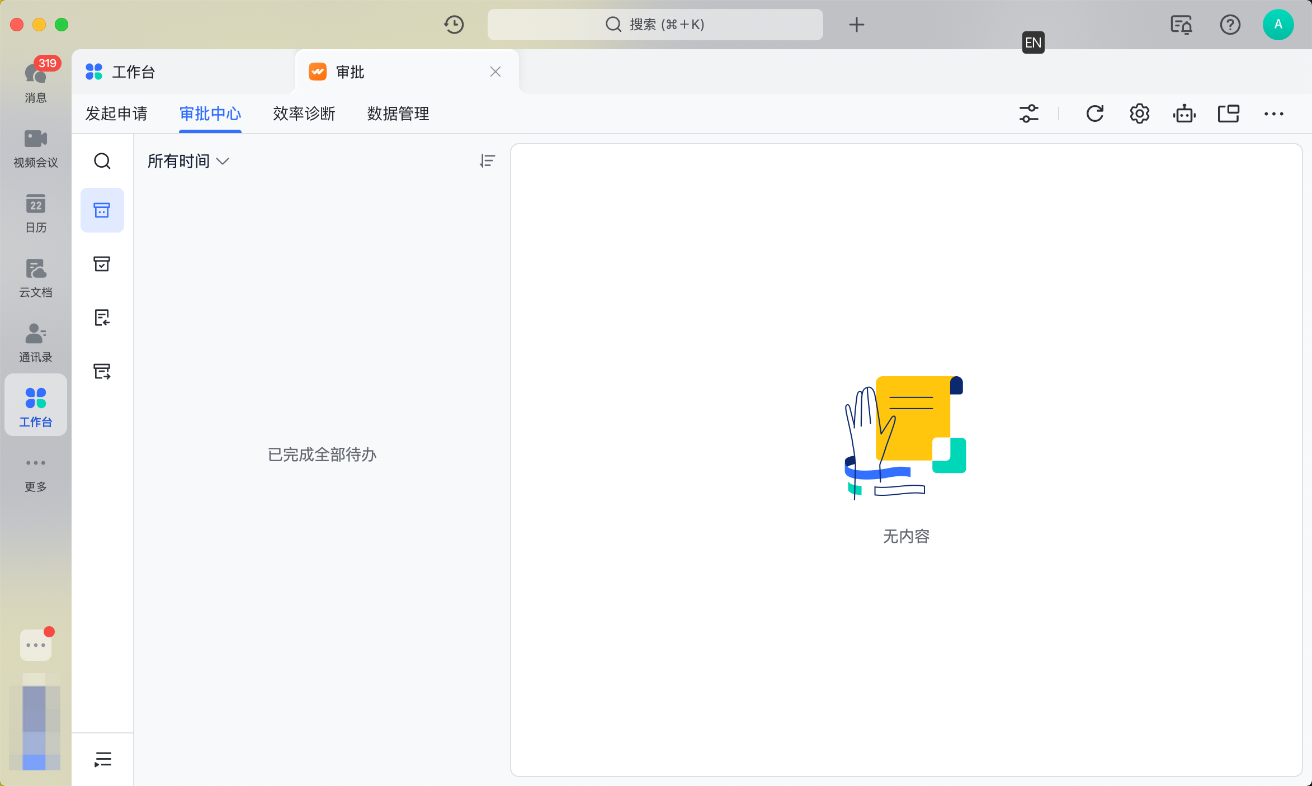Viewport: 1312px width, 786px height.
Task: Open 通讯录 contacts in the dock
Action: click(x=35, y=342)
